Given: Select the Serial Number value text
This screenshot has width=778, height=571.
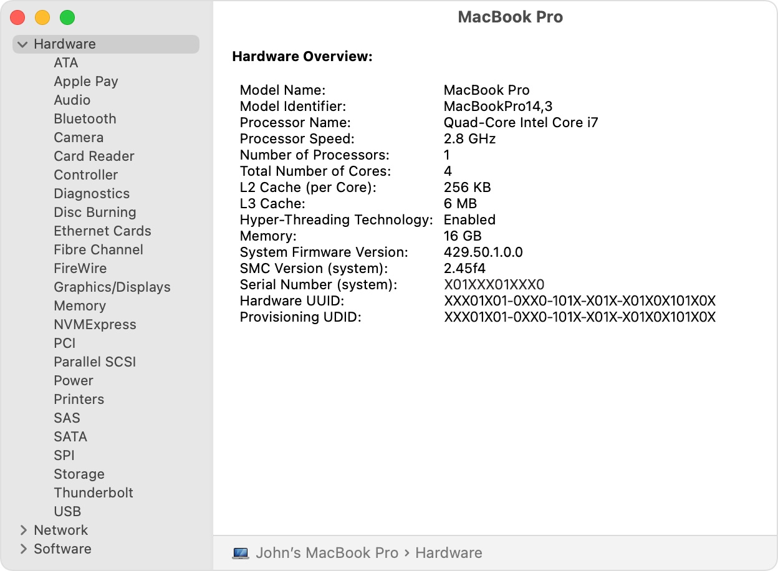Looking at the screenshot, I should (x=494, y=285).
